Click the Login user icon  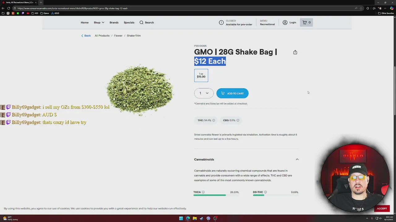tap(285, 23)
